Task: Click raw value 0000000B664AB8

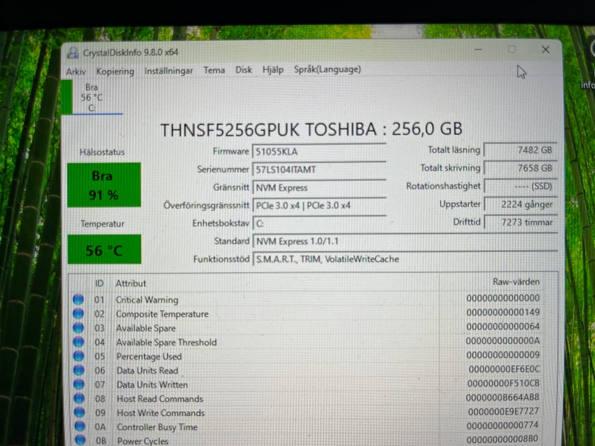Action: pos(503,397)
